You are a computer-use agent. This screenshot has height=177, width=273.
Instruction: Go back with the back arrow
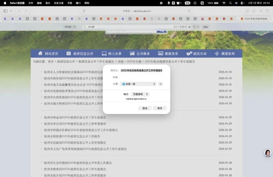19,11
